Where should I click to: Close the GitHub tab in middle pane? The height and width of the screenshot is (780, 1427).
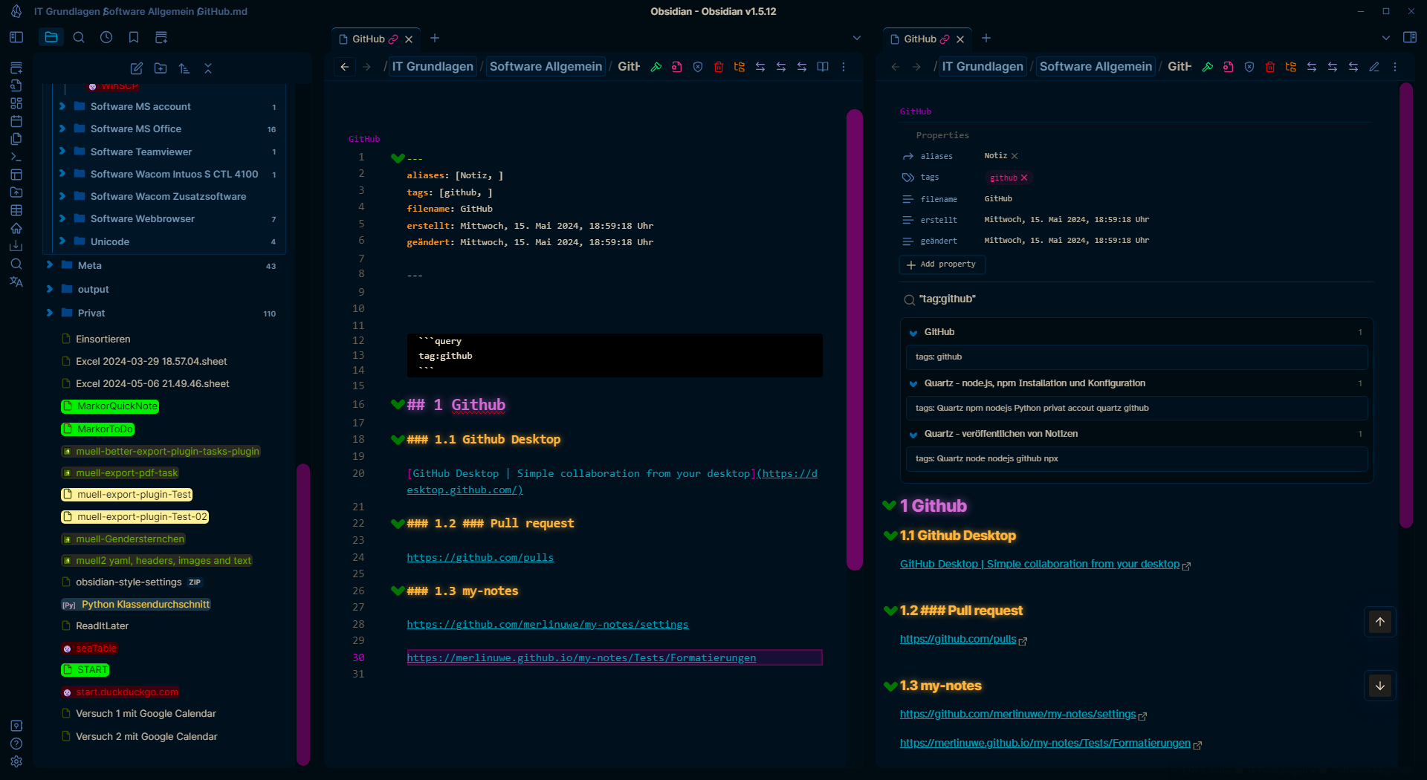point(409,39)
